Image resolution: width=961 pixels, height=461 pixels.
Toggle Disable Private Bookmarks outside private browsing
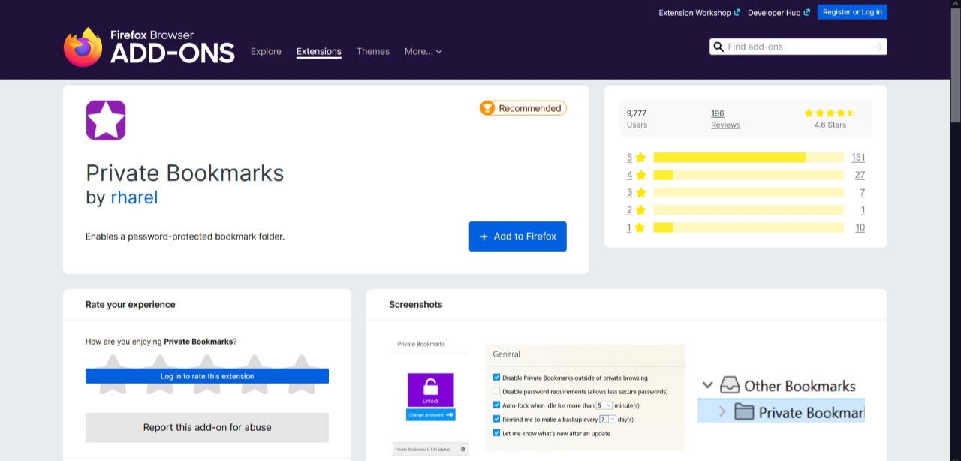click(496, 378)
